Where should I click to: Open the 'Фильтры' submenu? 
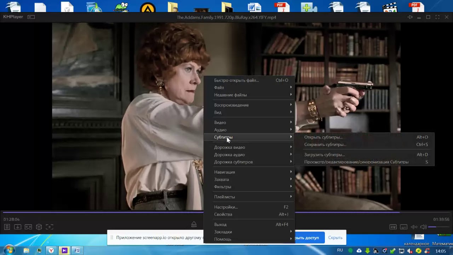249,187
